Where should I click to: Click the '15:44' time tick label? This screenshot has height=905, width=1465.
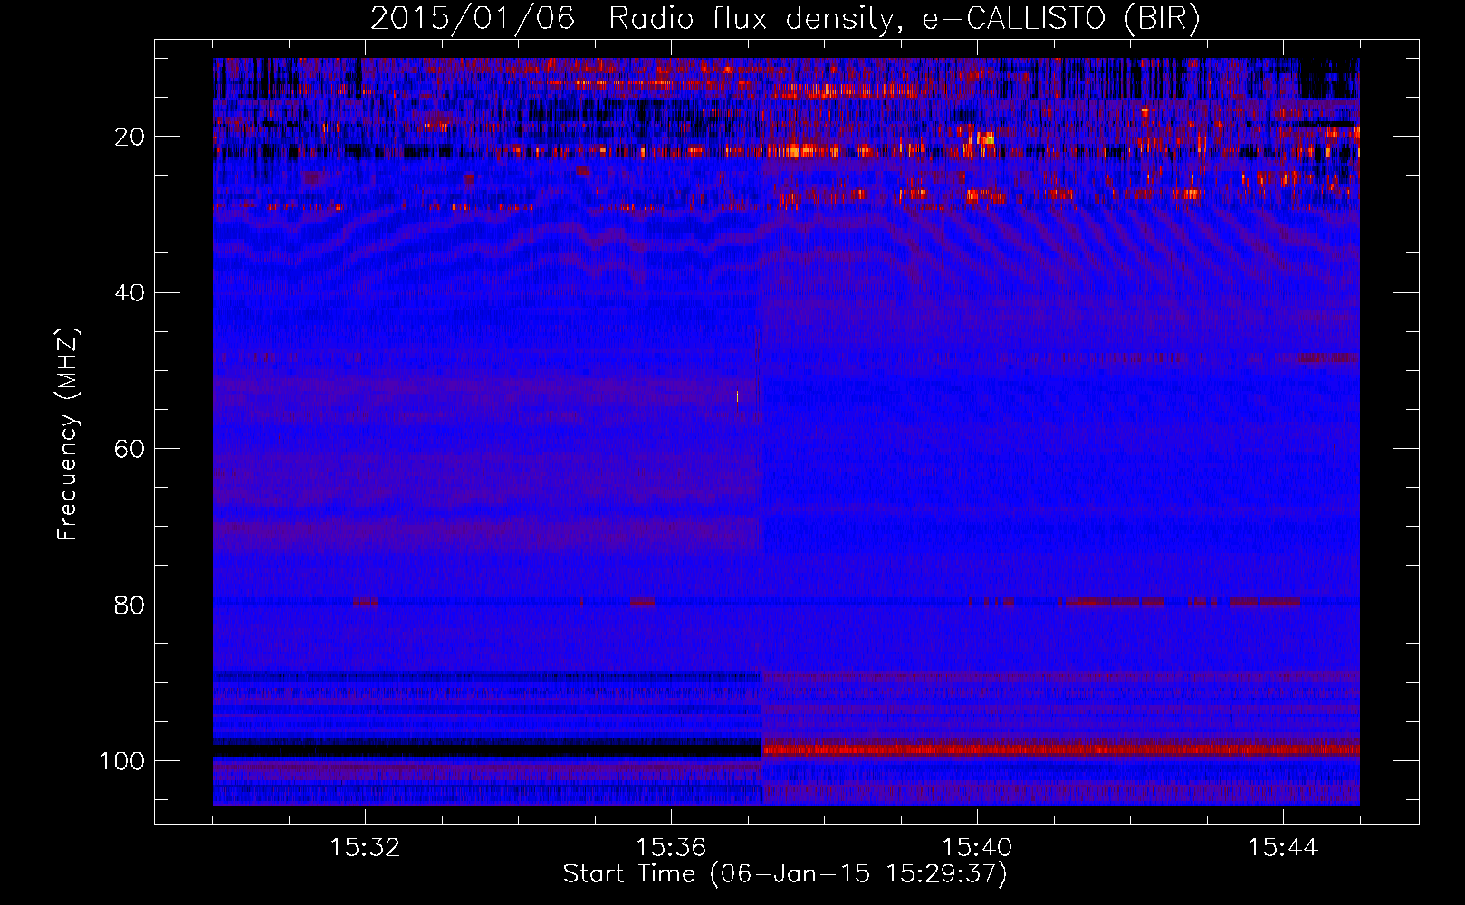(x=1283, y=848)
